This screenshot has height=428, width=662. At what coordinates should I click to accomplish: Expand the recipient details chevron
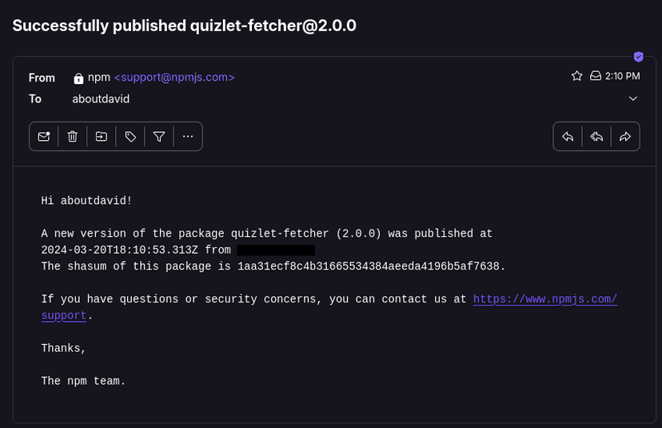[x=633, y=98]
